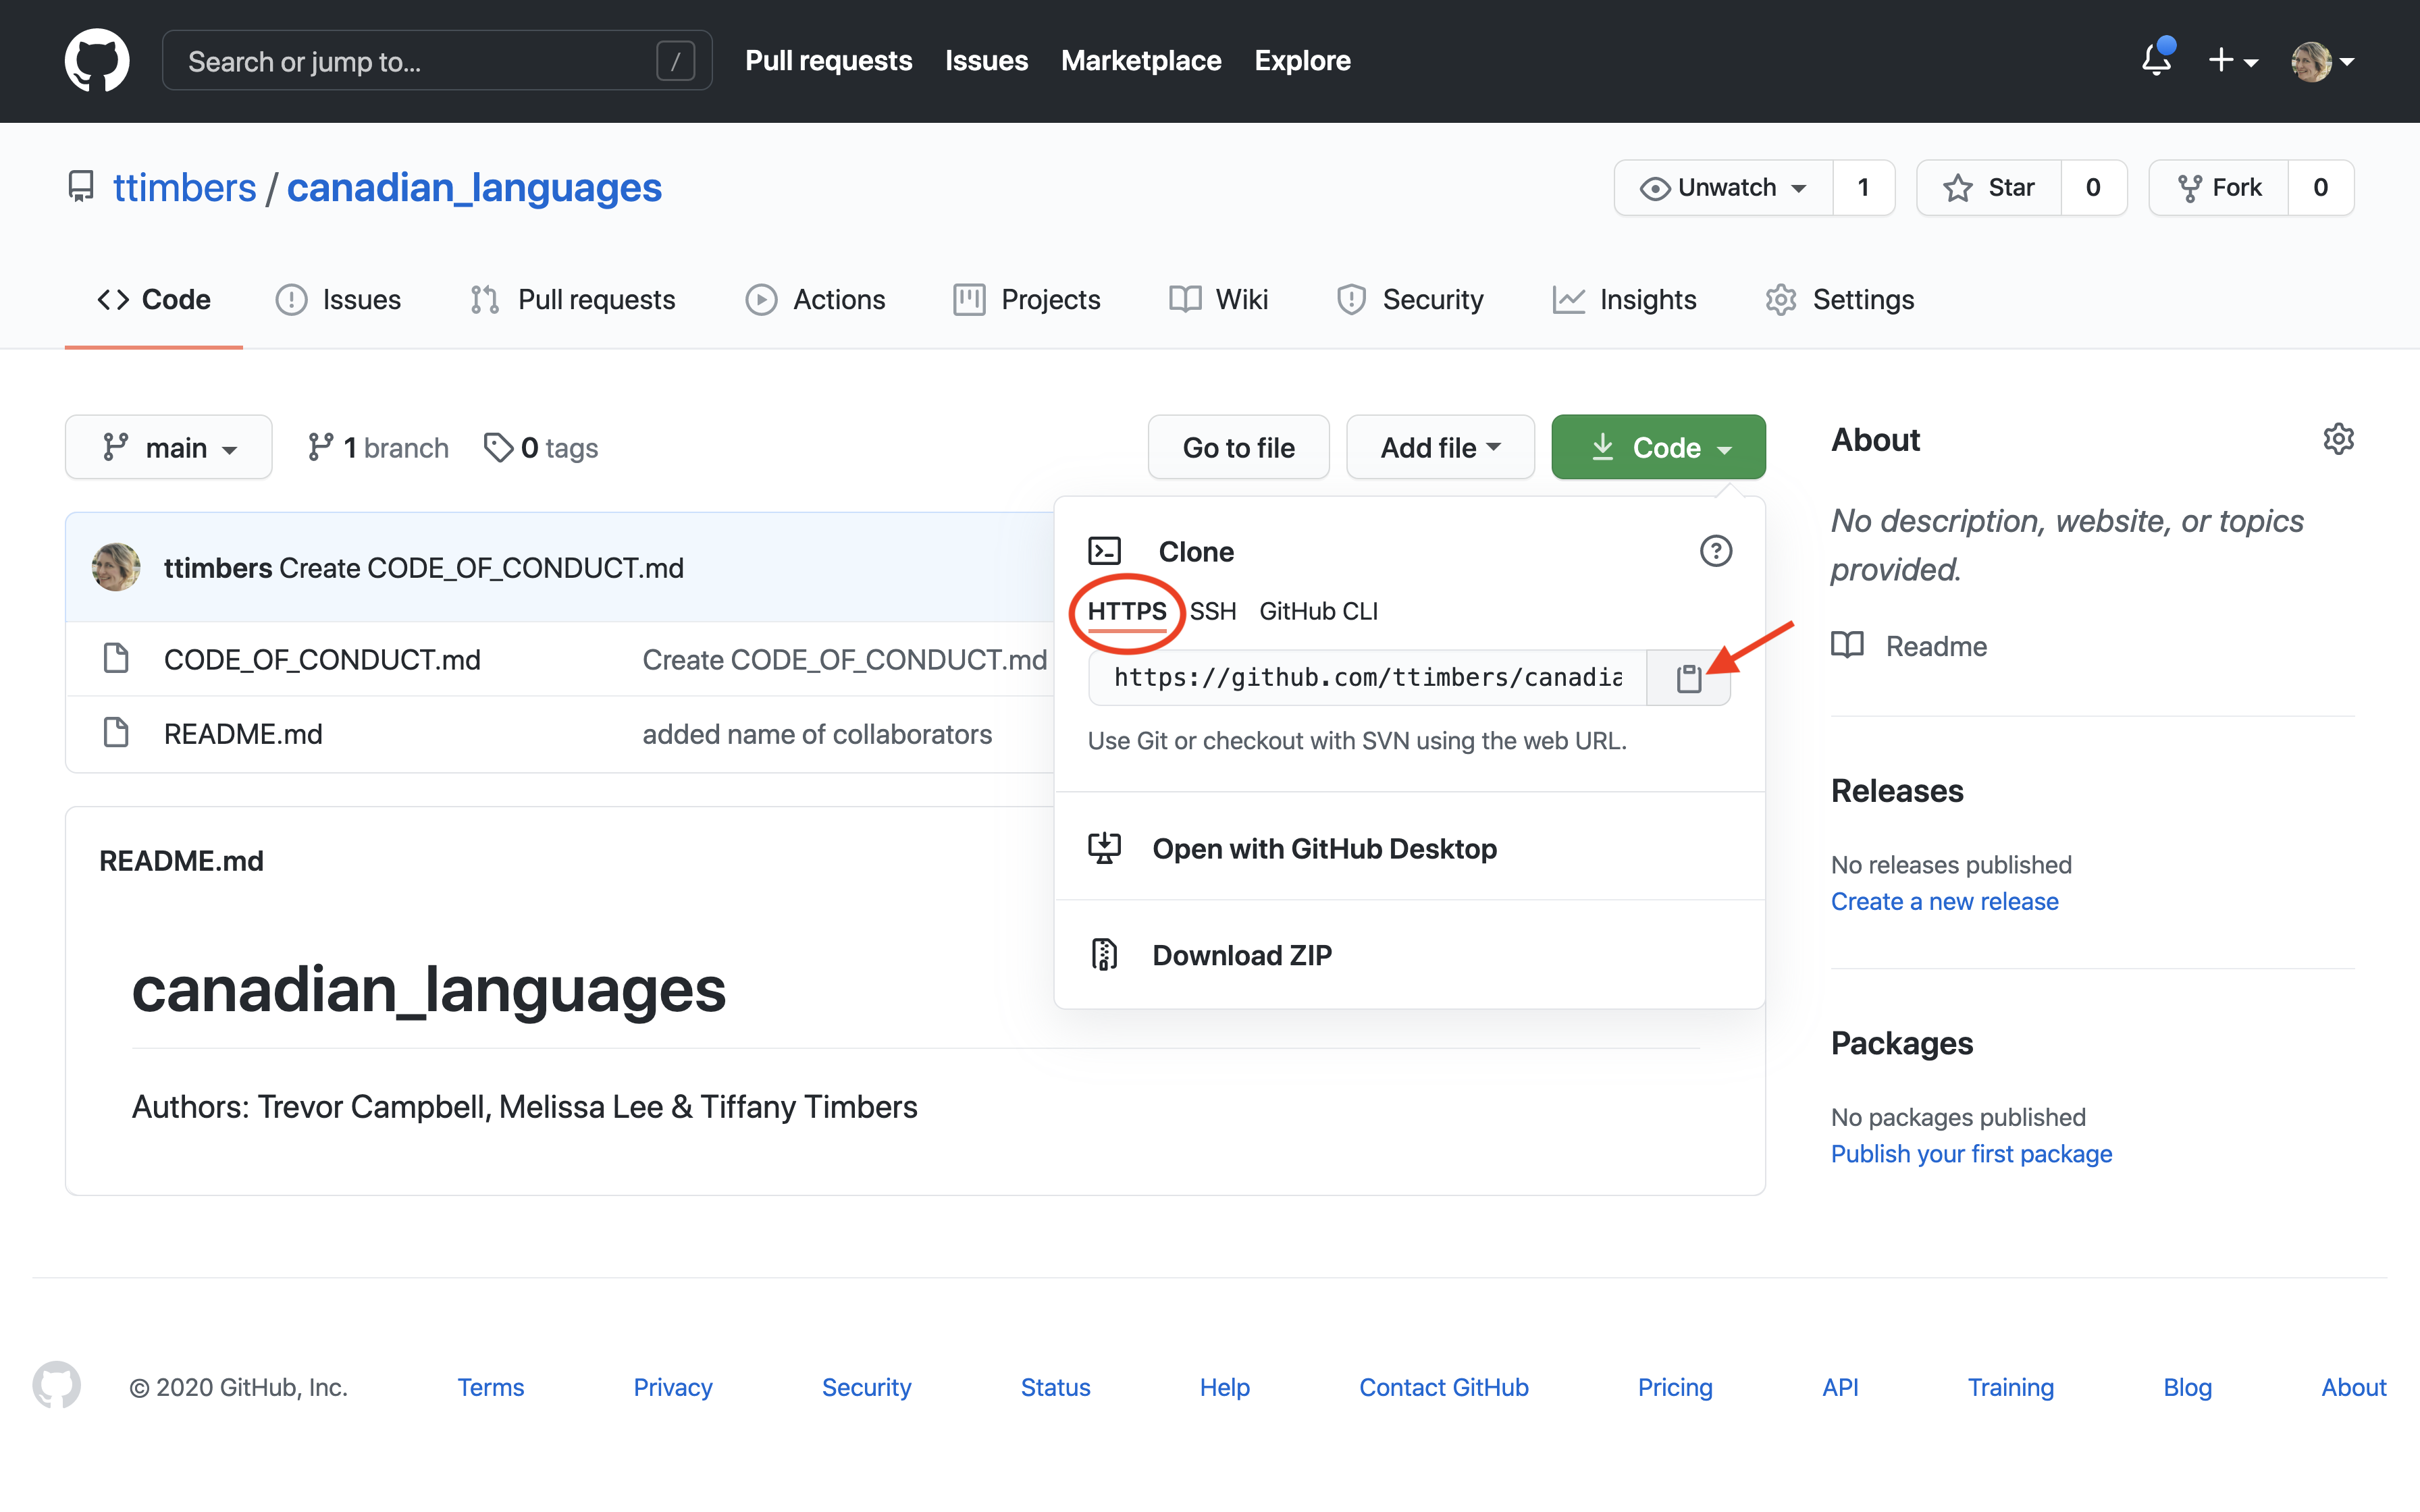
Task: Click Create a new release
Action: (x=1944, y=902)
